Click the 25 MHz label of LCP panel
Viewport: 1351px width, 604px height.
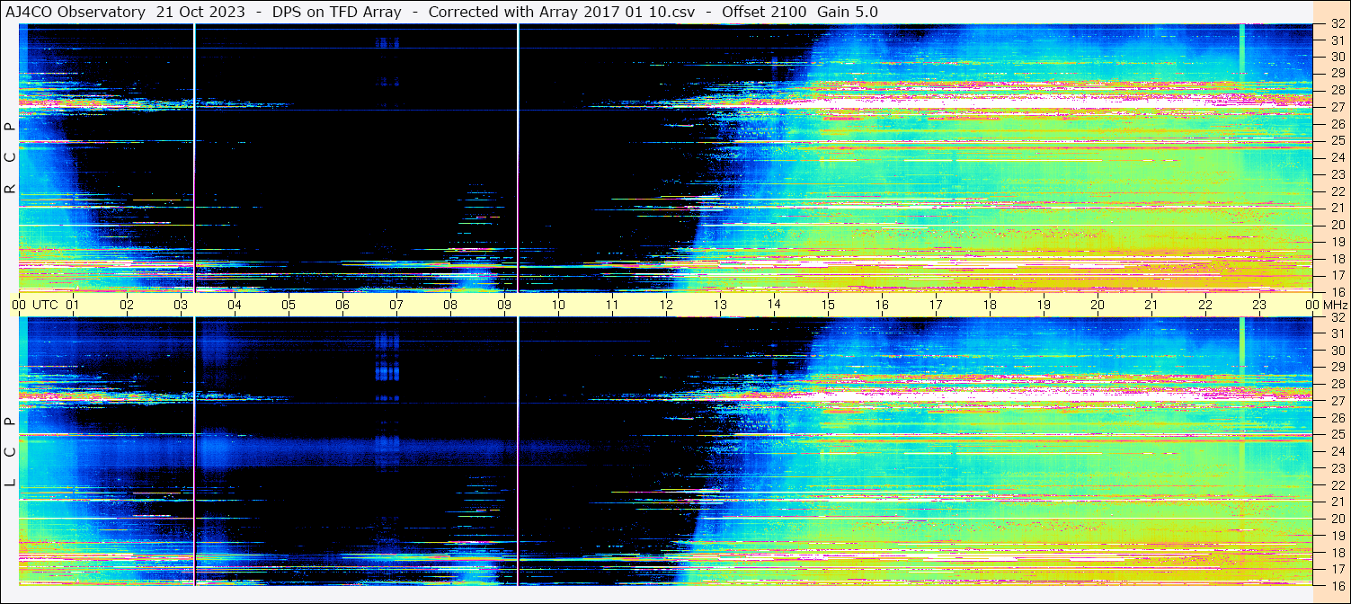coord(1337,434)
